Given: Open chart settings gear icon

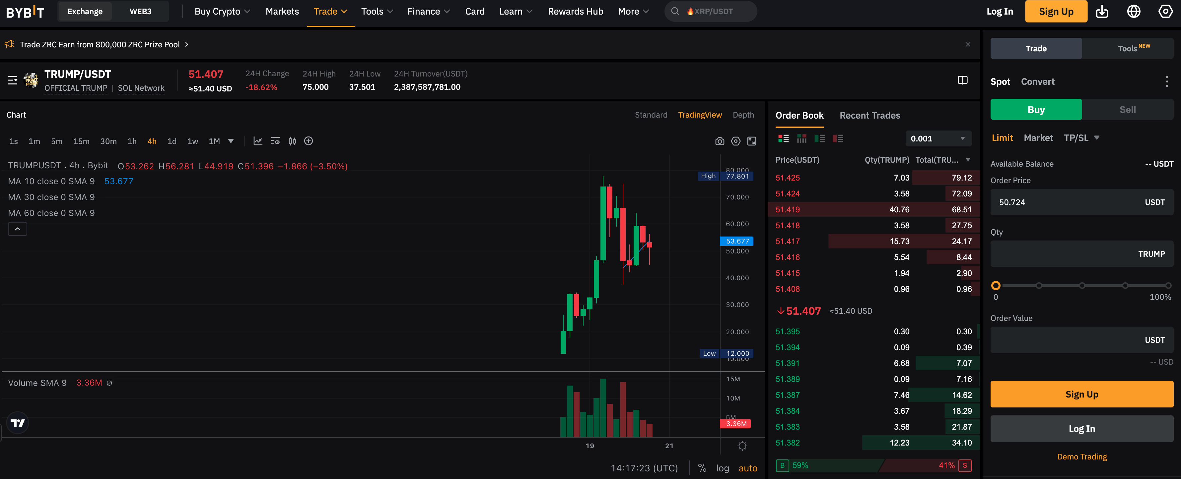Looking at the screenshot, I should point(735,141).
